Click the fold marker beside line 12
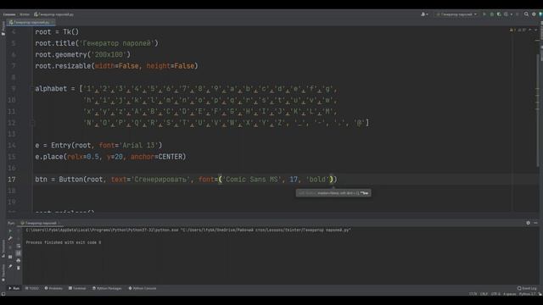543x305 pixels. [34, 123]
